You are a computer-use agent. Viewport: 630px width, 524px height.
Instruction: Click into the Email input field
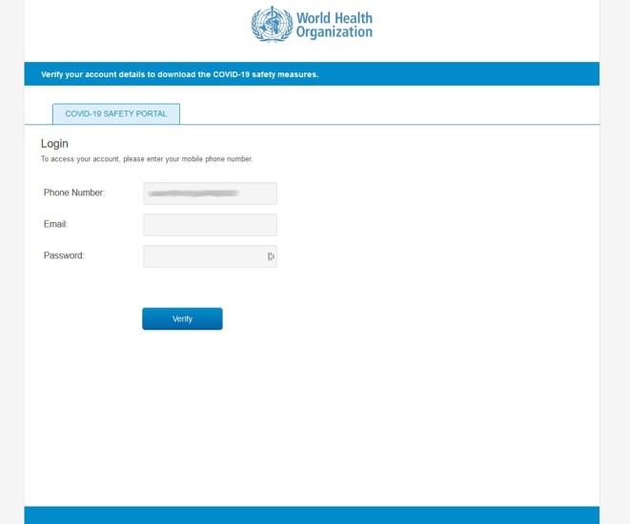pos(210,225)
